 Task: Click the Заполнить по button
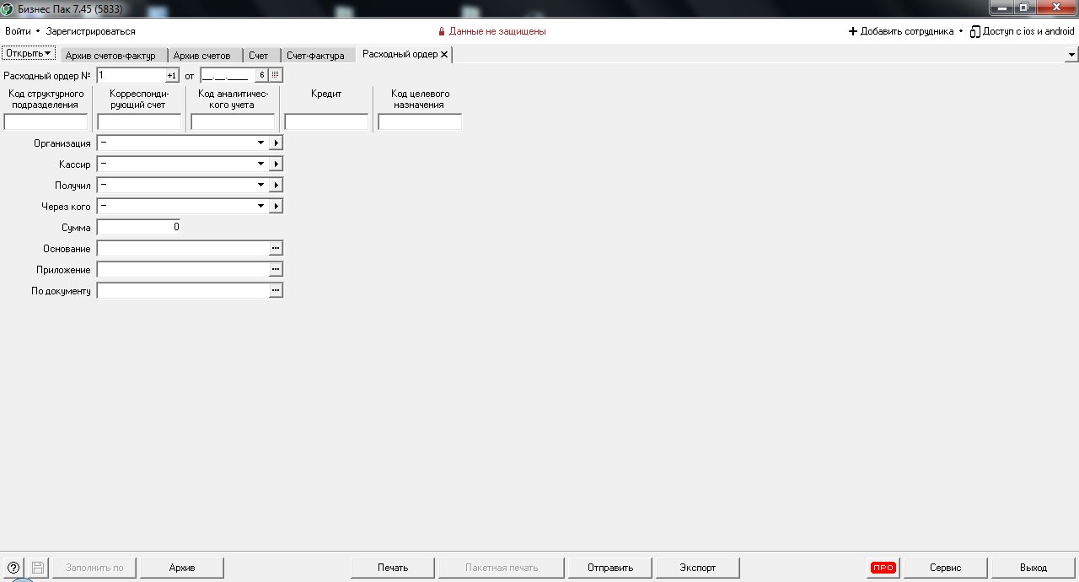tap(94, 568)
